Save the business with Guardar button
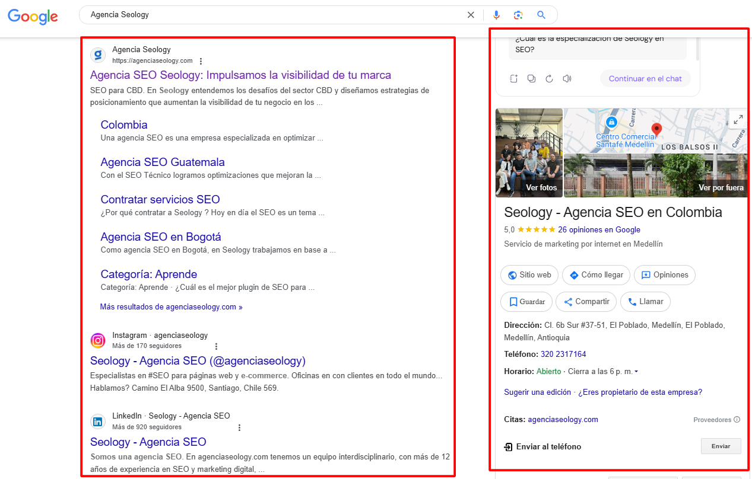752x479 pixels. (x=526, y=302)
